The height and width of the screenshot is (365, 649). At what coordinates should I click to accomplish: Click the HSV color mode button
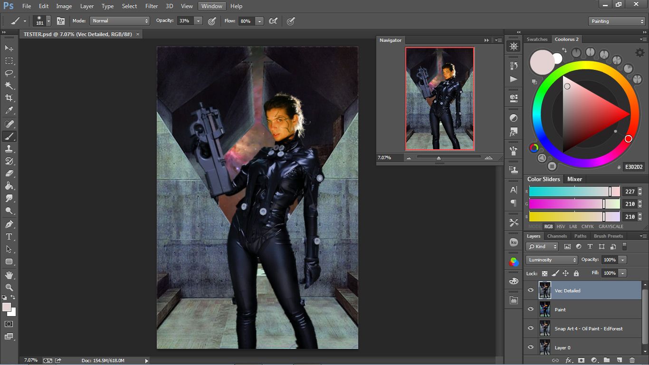pyautogui.click(x=561, y=227)
